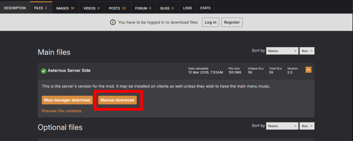Collapse the Aeternus Server Side file panel
This screenshot has width=353, height=141.
pos(309,70)
